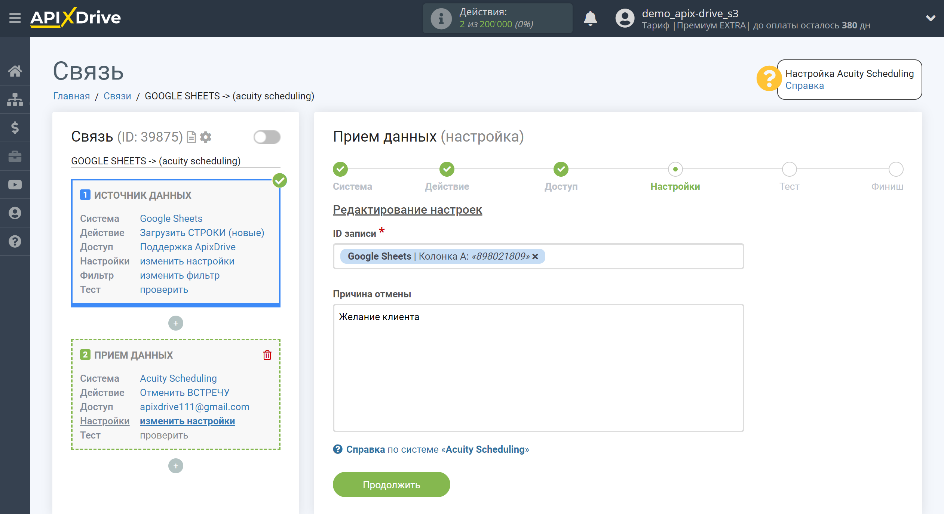Screen dimensions: 944x514
Task: Go to Тест step
Action: (789, 169)
